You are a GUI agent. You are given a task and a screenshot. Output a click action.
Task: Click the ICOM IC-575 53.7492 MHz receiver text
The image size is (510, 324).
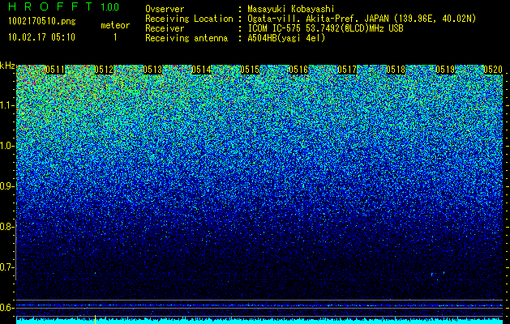[326, 28]
